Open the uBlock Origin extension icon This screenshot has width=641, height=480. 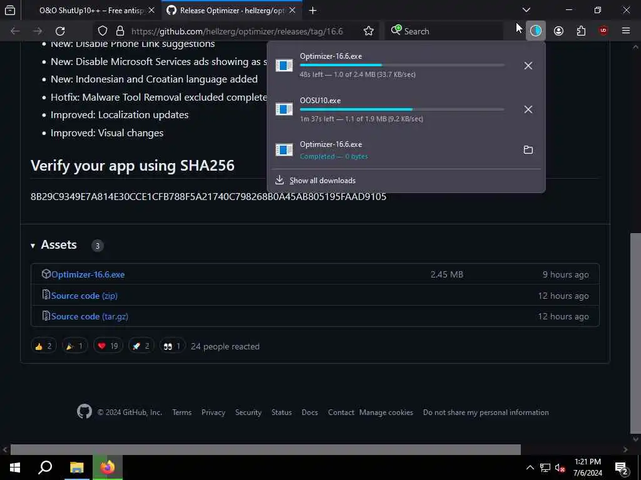(603, 31)
